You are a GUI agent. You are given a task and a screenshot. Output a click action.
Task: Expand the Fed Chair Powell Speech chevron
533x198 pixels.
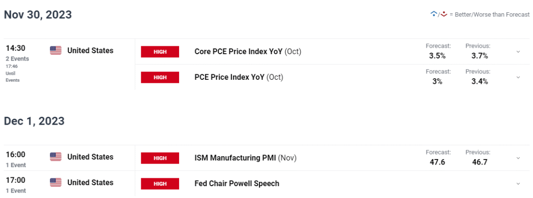pyautogui.click(x=518, y=184)
